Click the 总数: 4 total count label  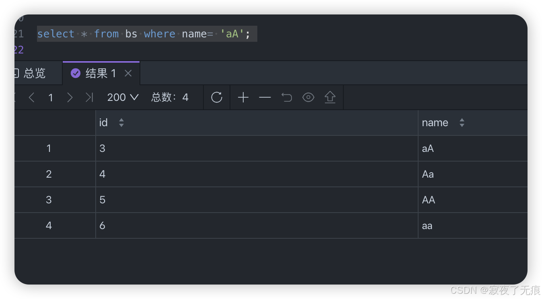(x=170, y=97)
